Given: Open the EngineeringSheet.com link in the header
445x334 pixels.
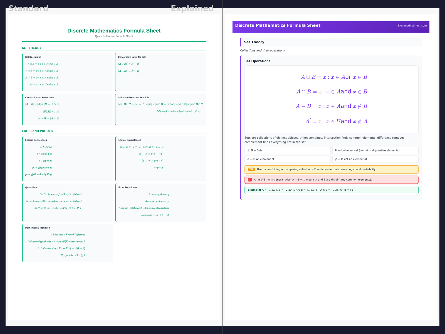Looking at the screenshot, I should [x=412, y=26].
